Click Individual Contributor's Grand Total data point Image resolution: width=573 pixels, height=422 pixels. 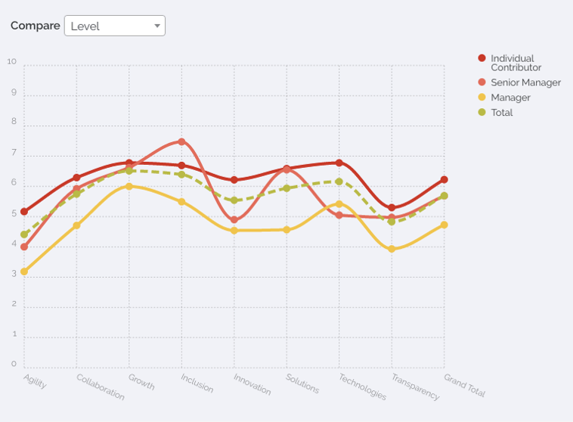(444, 180)
